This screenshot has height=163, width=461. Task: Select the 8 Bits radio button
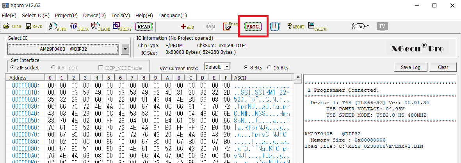pos(246,67)
